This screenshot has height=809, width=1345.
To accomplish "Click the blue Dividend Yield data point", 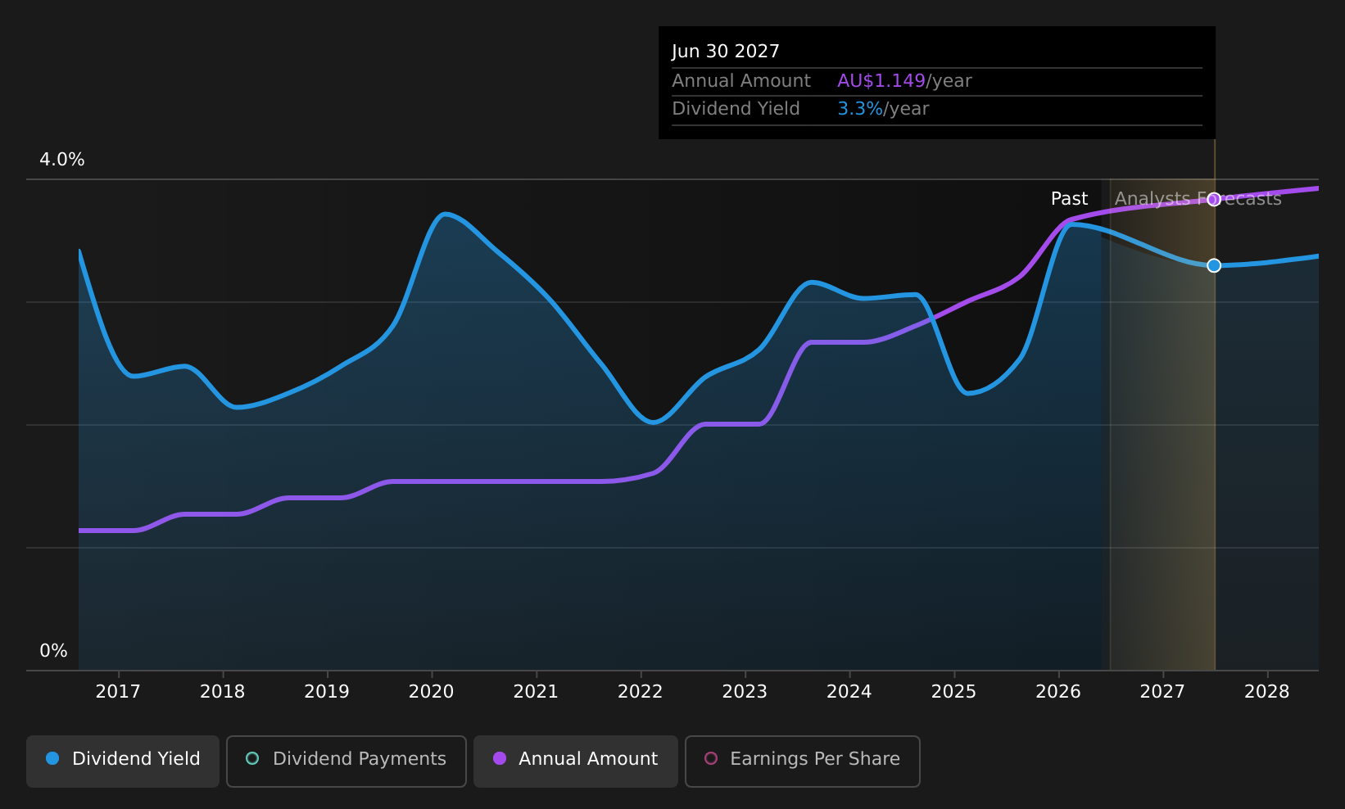I will pos(1214,265).
